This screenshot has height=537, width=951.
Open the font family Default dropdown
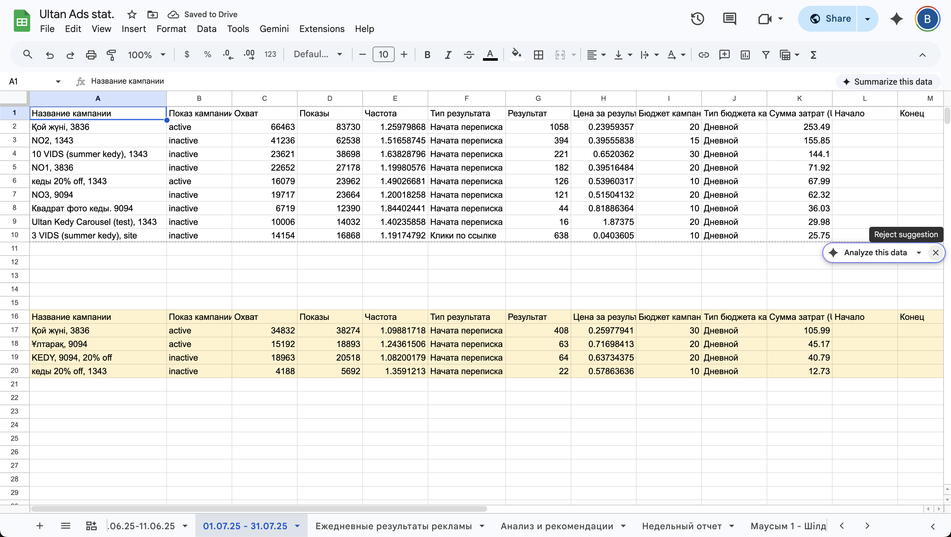(x=318, y=55)
